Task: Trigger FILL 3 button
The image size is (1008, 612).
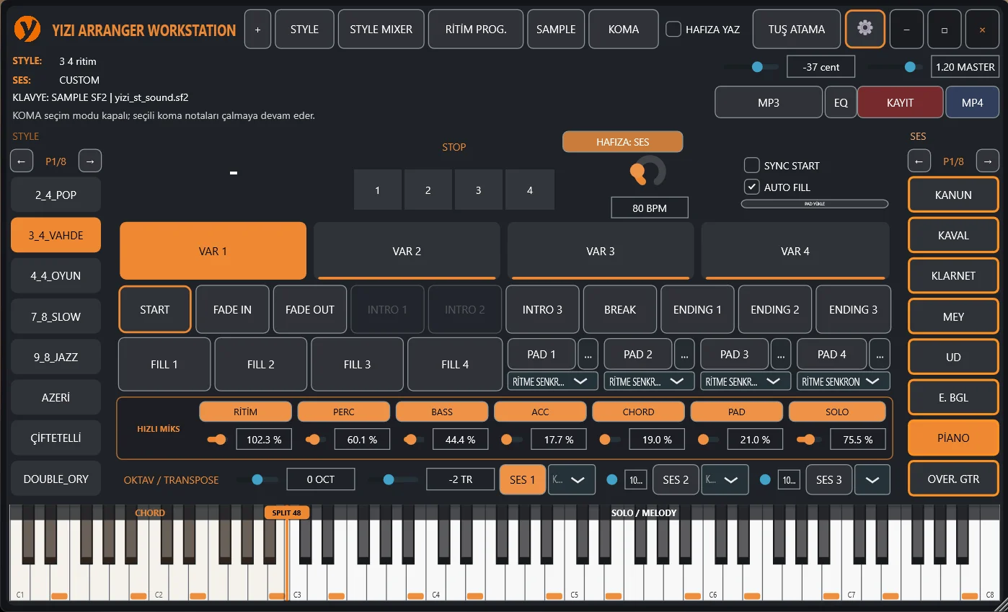Action: click(357, 364)
